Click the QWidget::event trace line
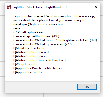Viewport: 103px width, 97px height. (x=24, y=64)
